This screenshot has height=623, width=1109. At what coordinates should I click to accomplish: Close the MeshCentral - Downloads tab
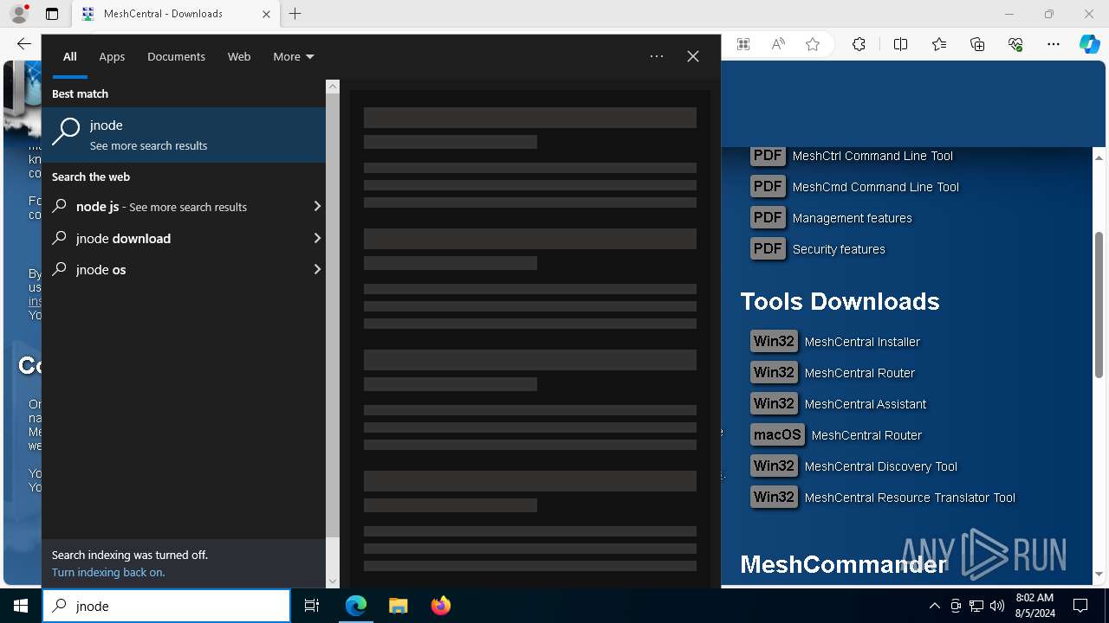(x=266, y=14)
